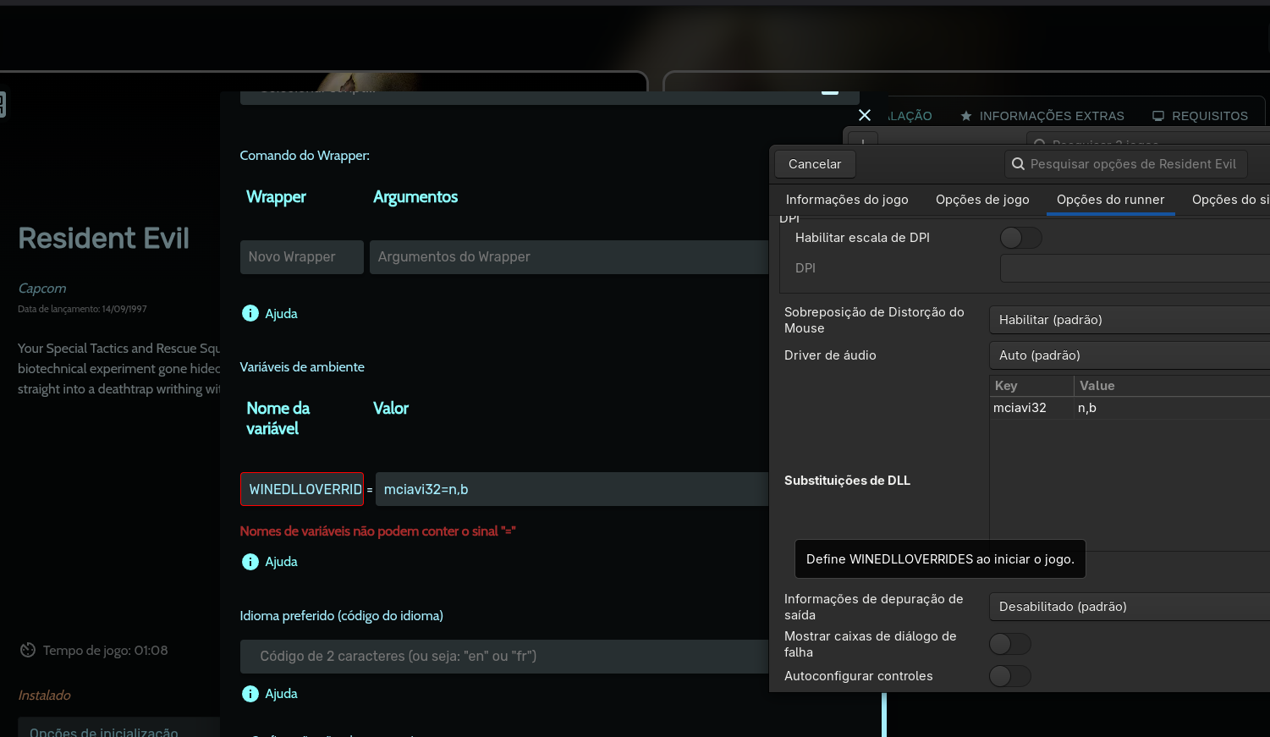Close the Heroic settings dialog with X
Image resolution: width=1270 pixels, height=737 pixels.
click(x=865, y=115)
